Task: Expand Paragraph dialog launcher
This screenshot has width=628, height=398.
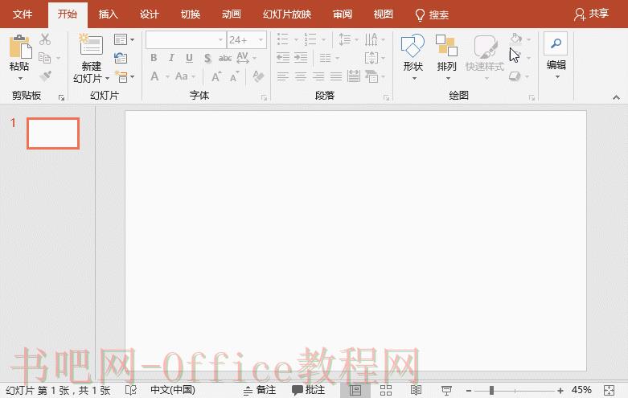Action: pos(387,97)
